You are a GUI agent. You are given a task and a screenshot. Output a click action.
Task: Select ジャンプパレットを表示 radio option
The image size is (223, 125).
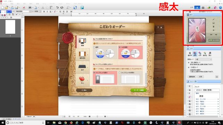(94, 73)
